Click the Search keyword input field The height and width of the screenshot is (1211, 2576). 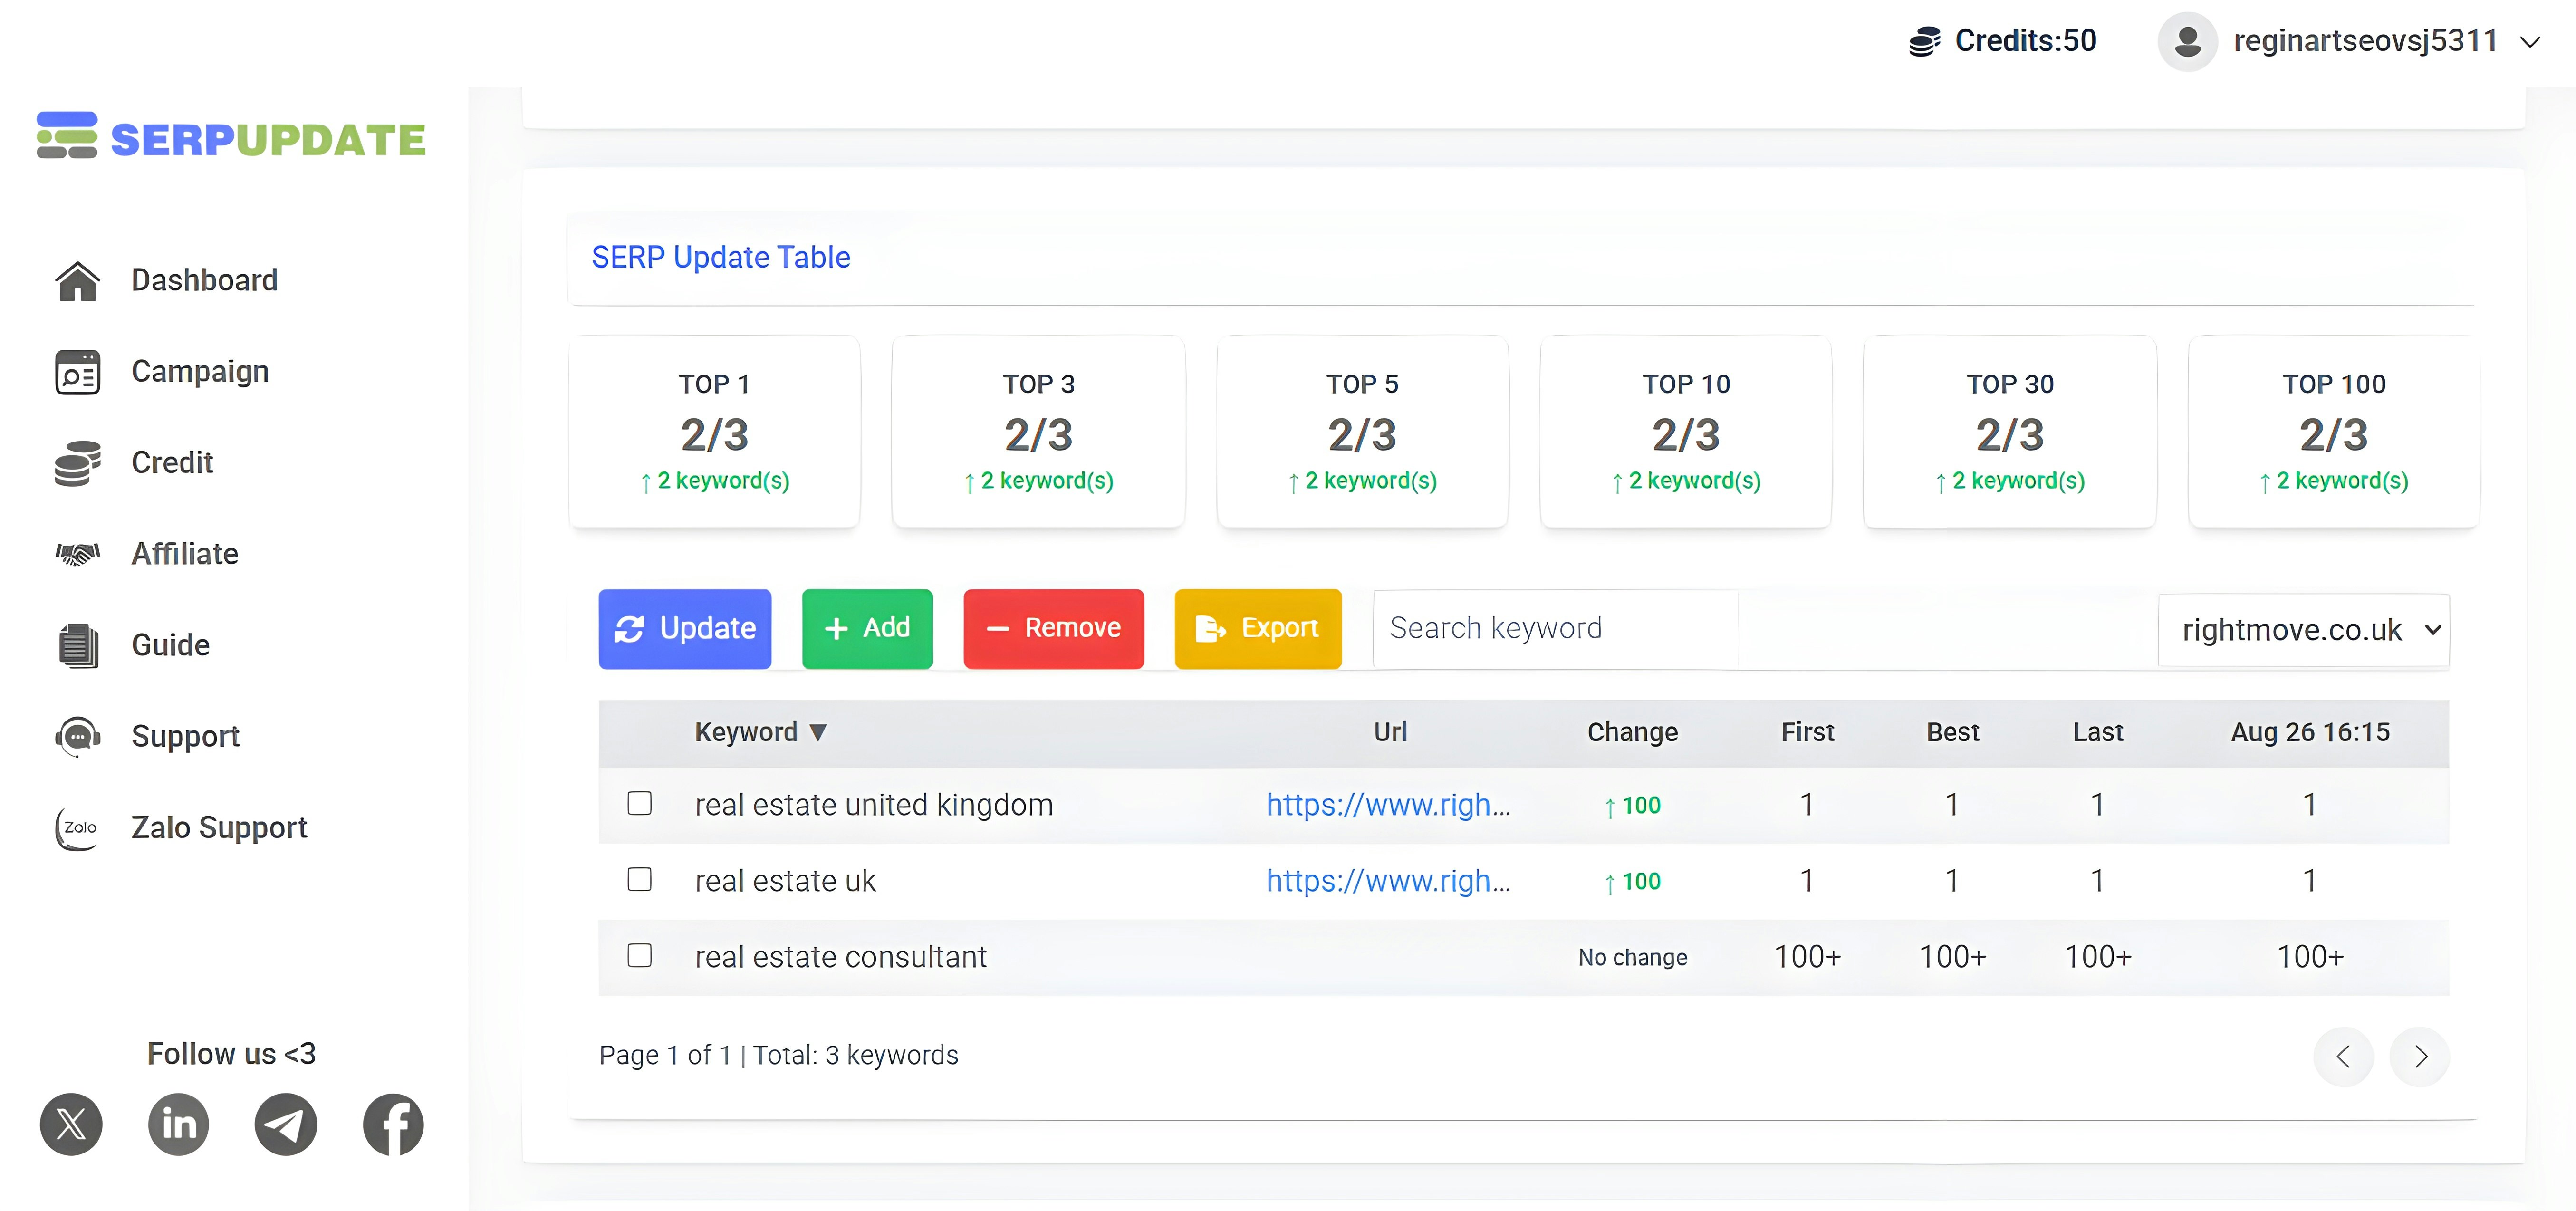click(x=1555, y=628)
